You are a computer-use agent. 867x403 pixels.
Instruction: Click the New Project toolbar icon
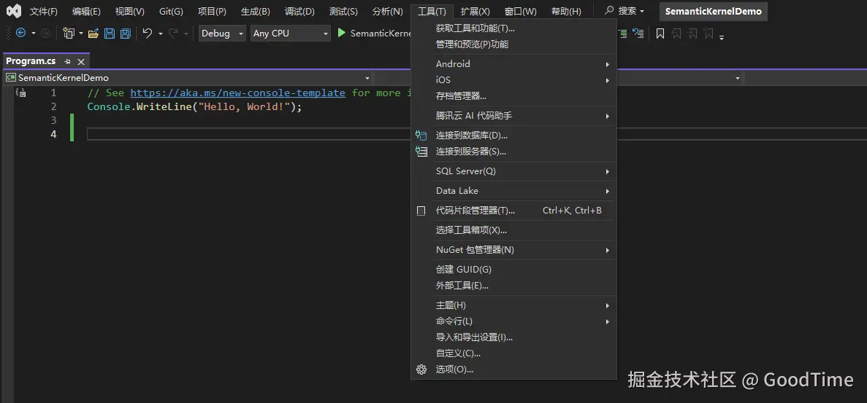(x=69, y=33)
